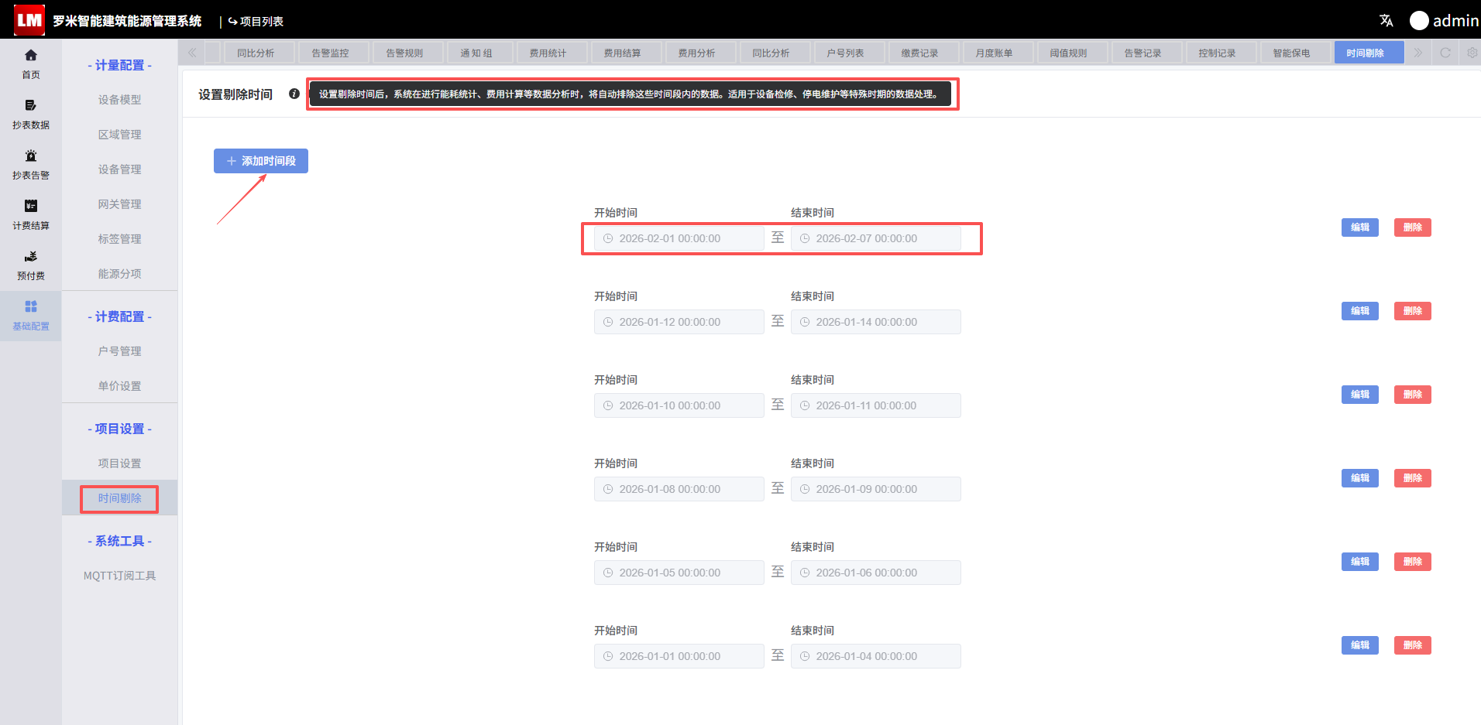Click the language translation icon in header
The width and height of the screenshot is (1481, 725).
pos(1387,21)
